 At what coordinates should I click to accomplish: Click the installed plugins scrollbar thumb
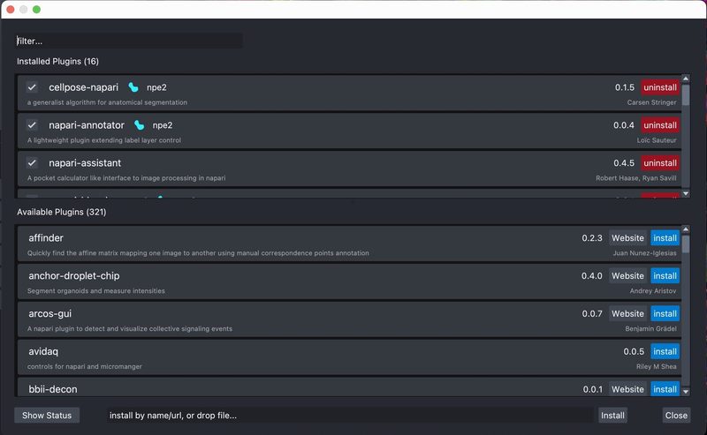[686, 95]
